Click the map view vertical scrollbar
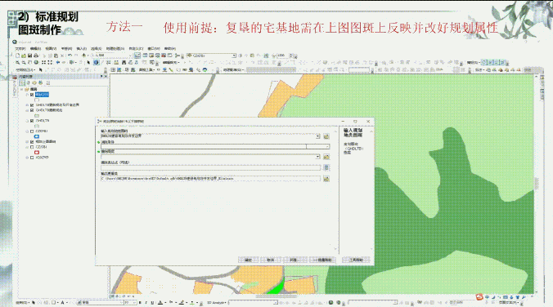This screenshot has height=307, width=553. [537, 184]
